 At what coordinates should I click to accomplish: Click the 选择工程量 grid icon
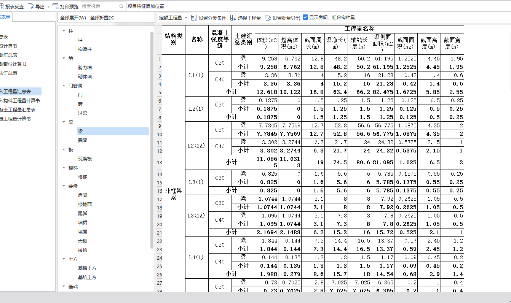point(233,18)
